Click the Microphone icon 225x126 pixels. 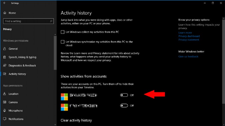[4, 110]
